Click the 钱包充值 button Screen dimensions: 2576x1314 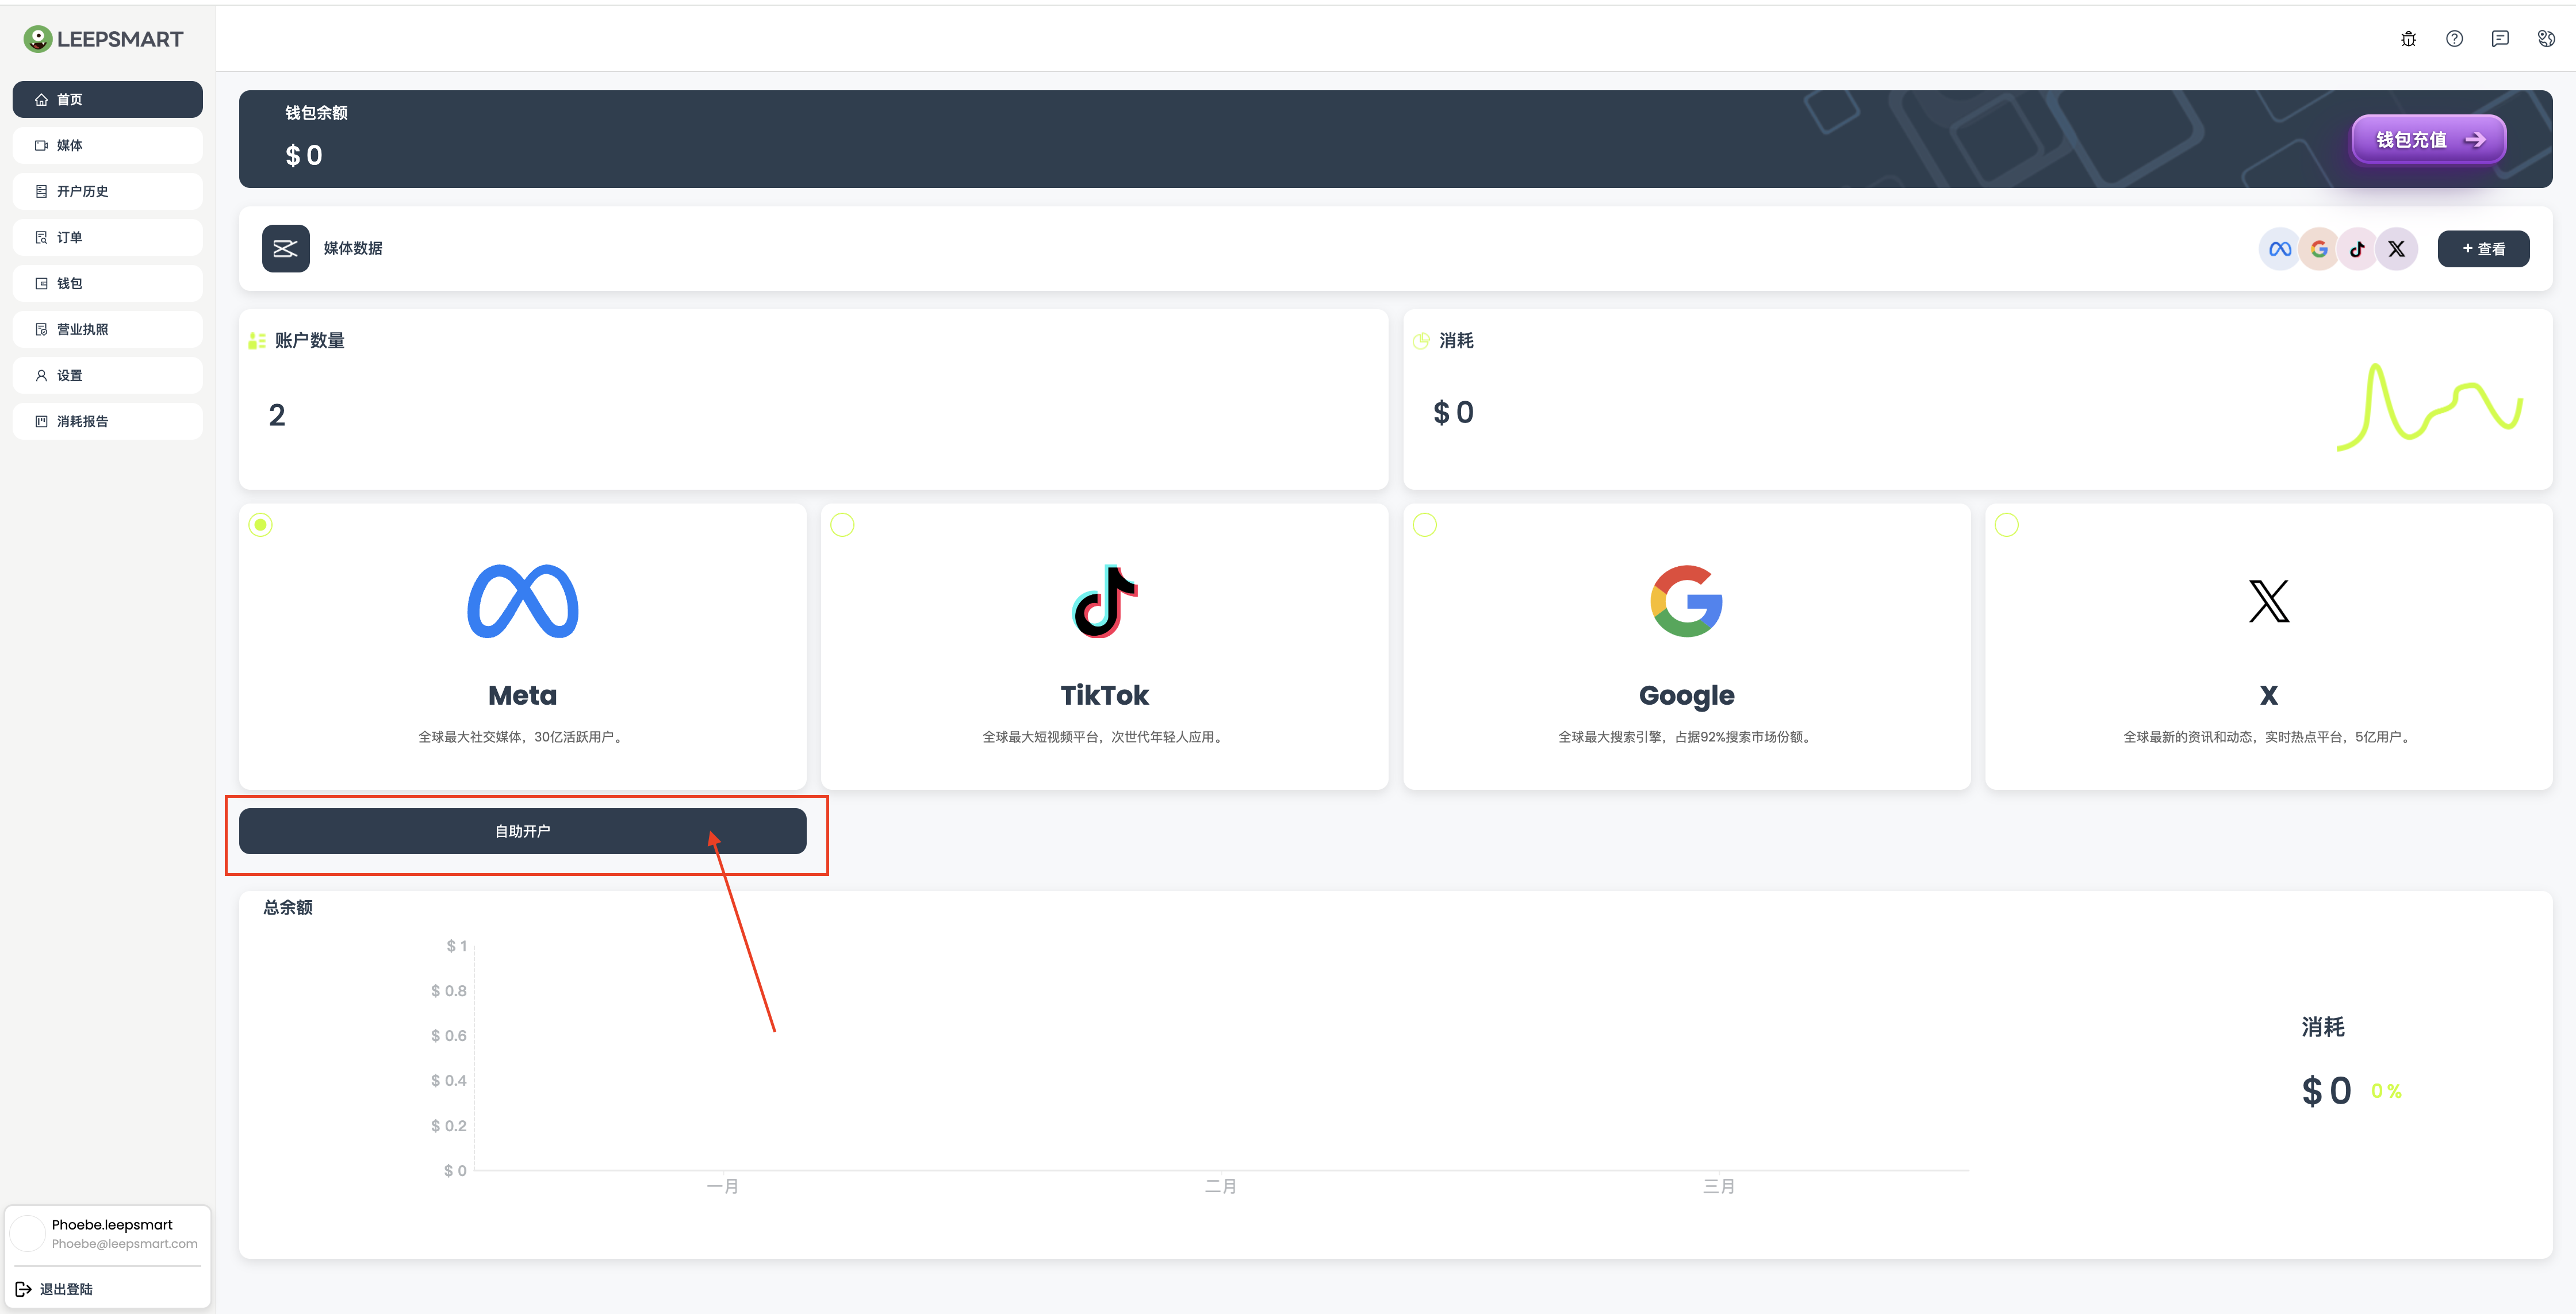coord(2429,139)
